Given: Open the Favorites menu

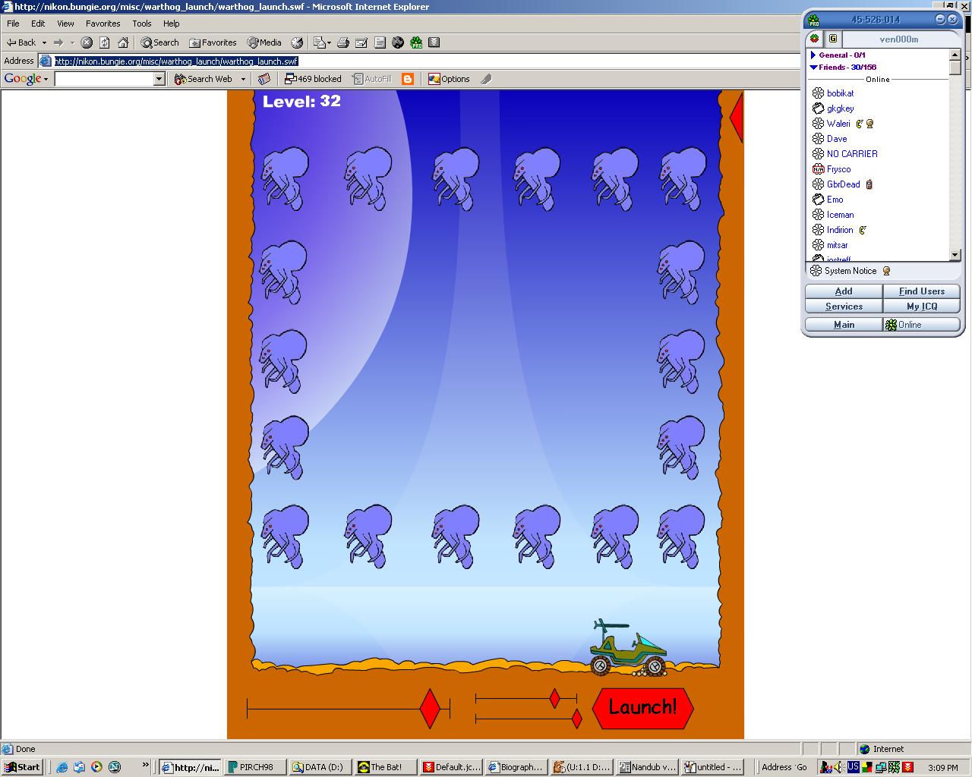Looking at the screenshot, I should 103,24.
